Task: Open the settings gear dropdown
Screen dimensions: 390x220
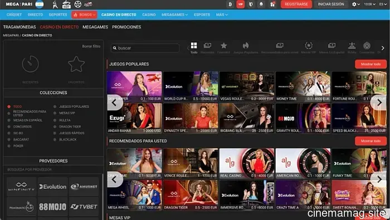Action: tap(356, 4)
